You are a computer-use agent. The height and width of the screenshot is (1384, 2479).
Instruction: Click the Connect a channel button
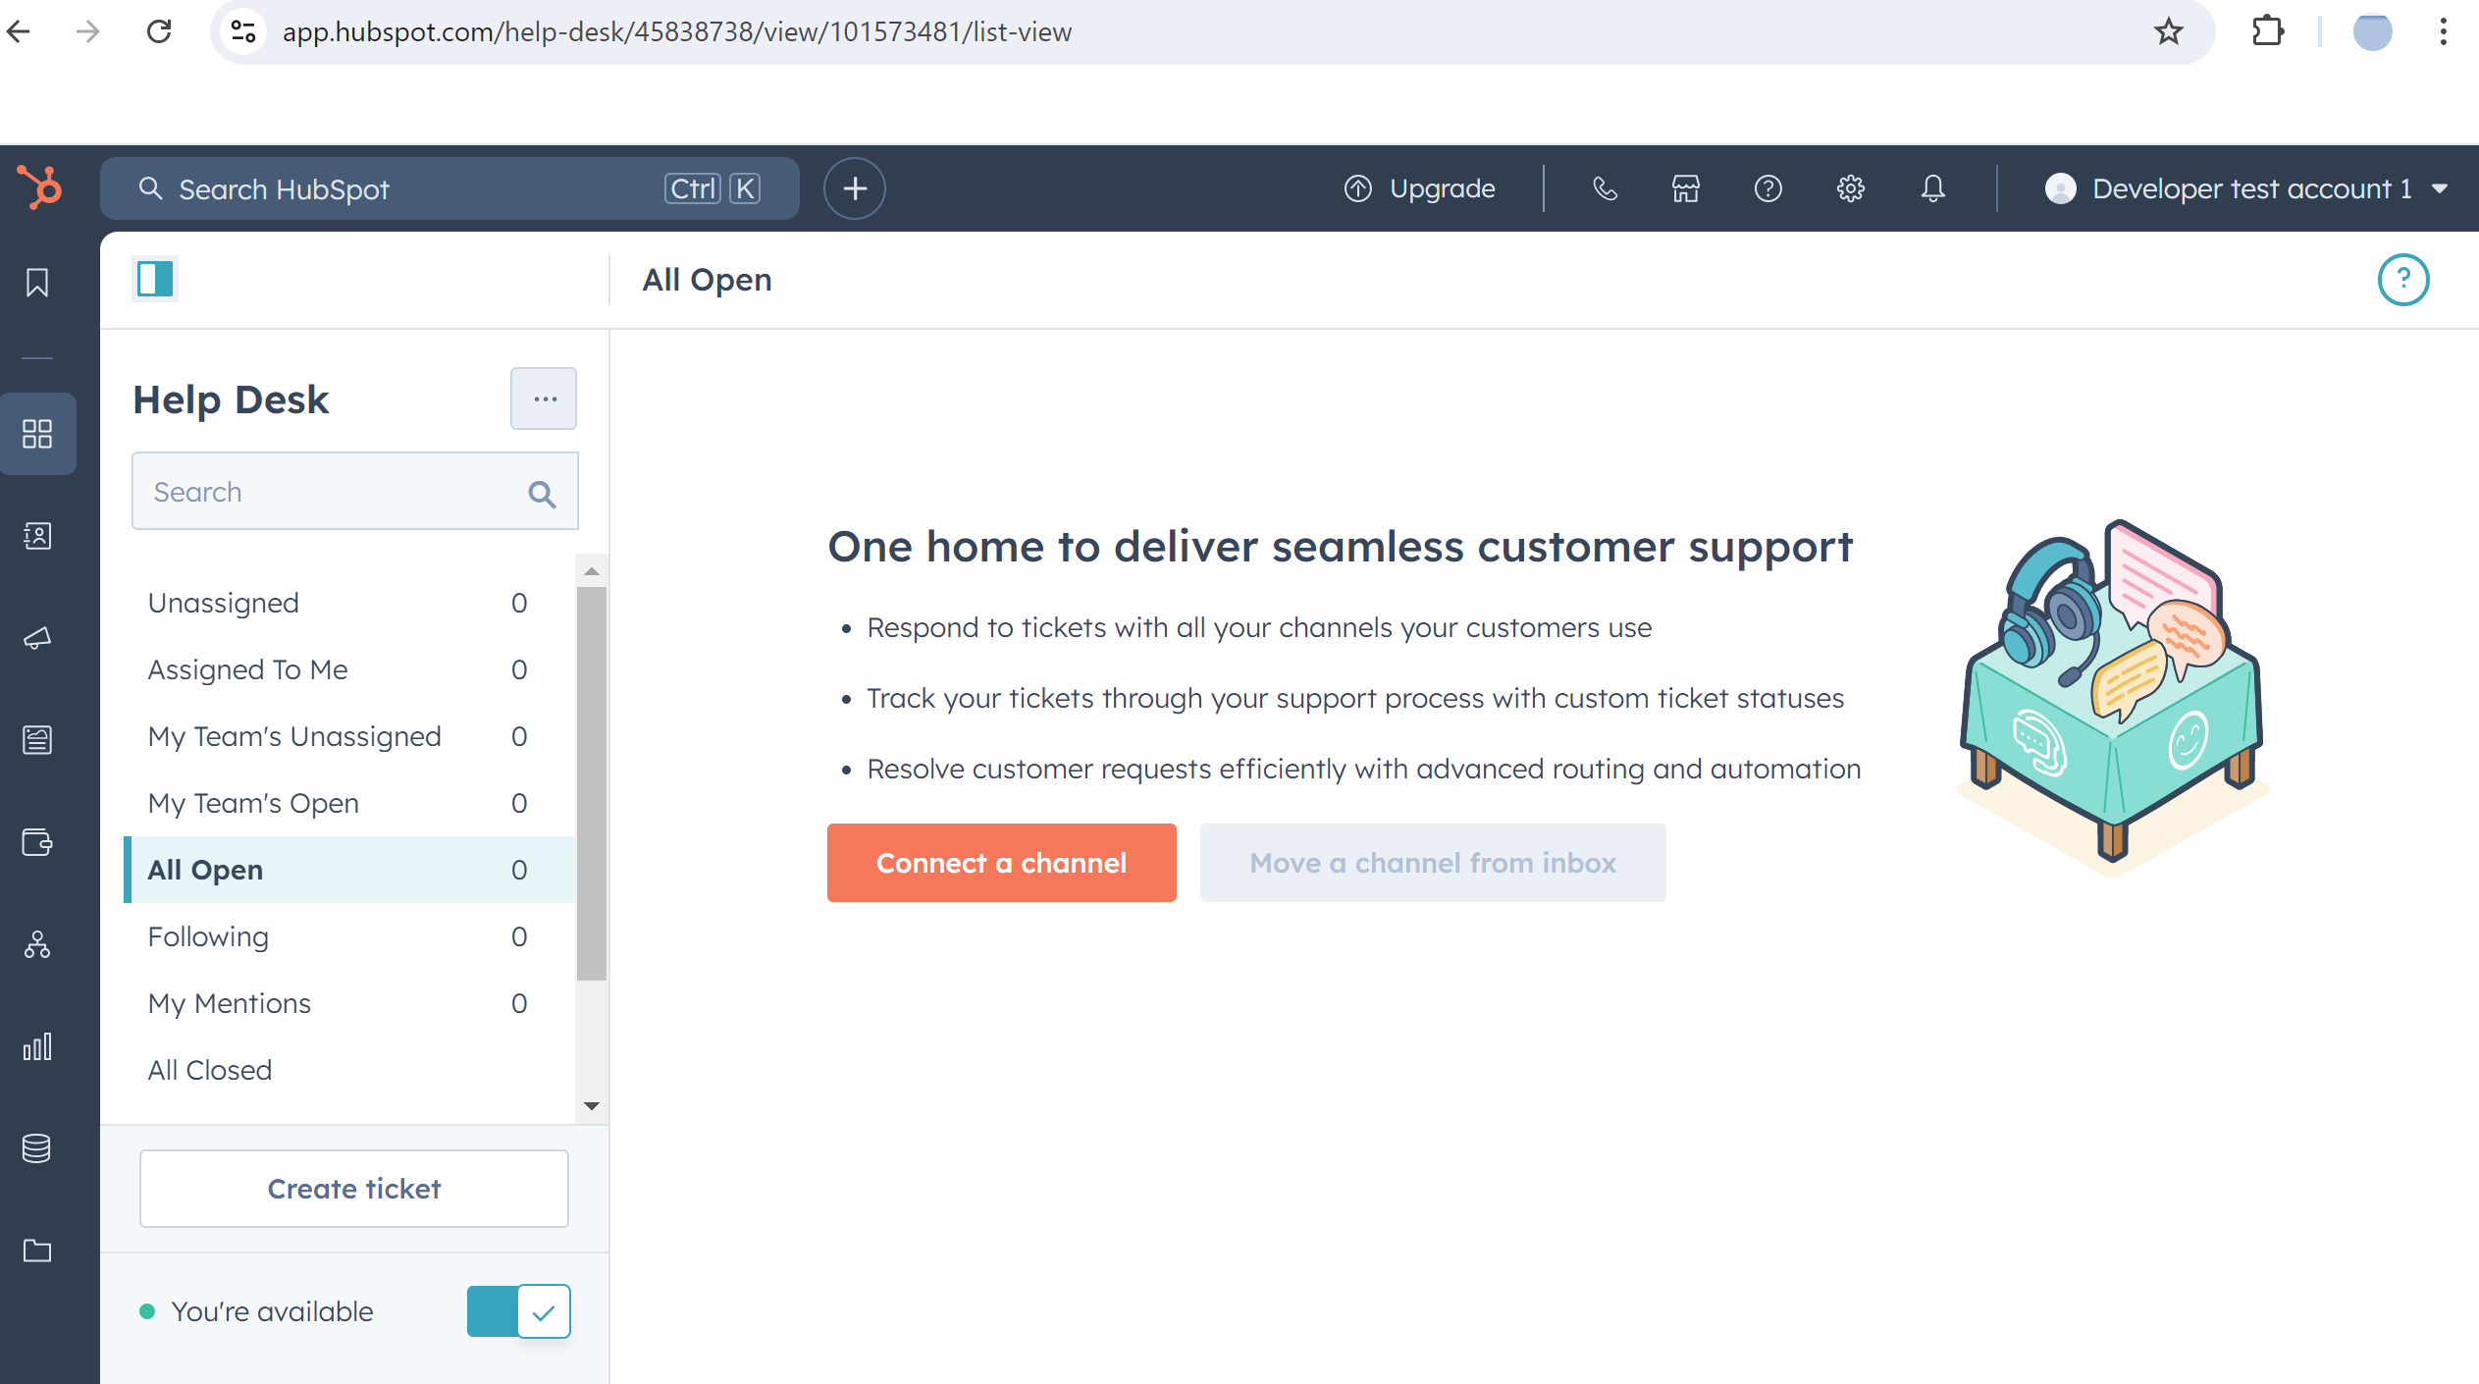click(x=1000, y=863)
